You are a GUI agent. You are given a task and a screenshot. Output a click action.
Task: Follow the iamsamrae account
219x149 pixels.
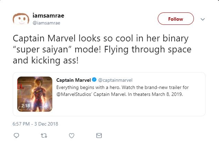pos(175,19)
